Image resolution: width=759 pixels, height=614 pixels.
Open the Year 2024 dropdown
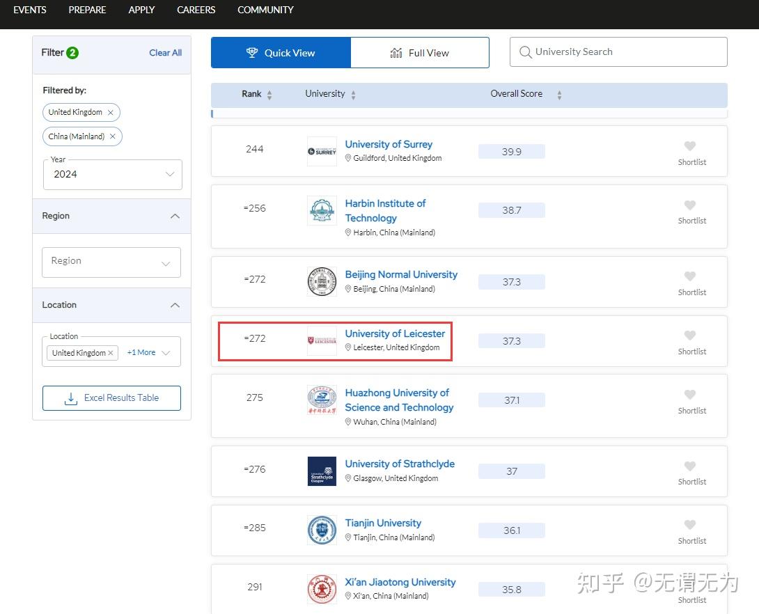point(112,174)
